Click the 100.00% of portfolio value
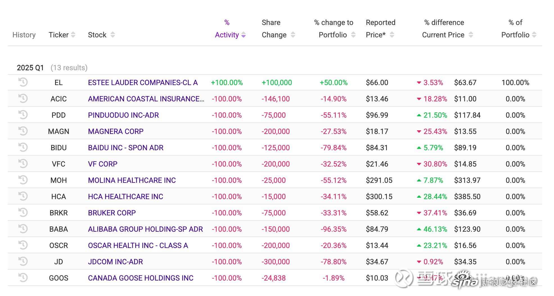This screenshot has width=554, height=296. click(x=515, y=83)
